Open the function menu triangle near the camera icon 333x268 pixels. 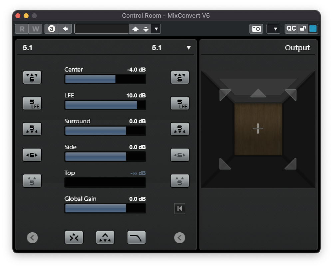coord(273,29)
